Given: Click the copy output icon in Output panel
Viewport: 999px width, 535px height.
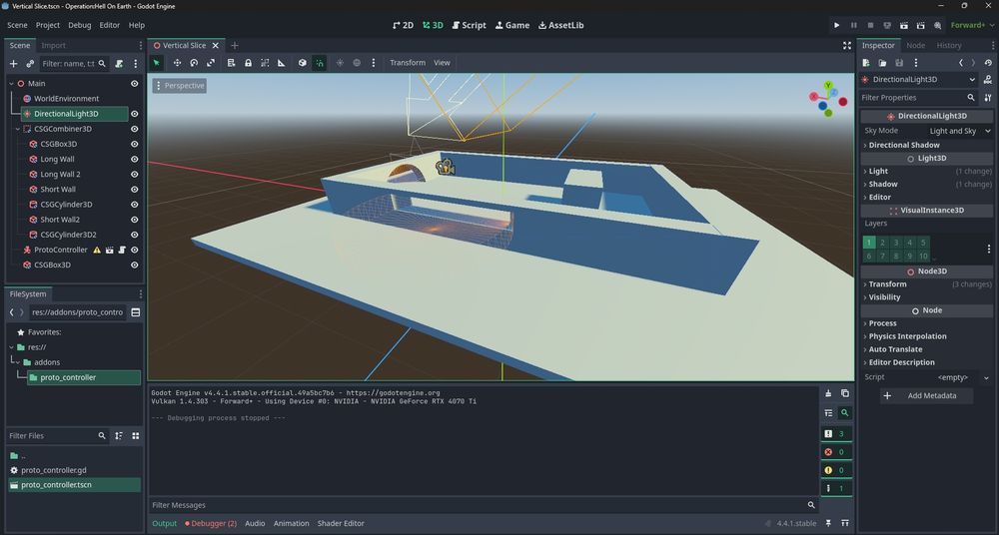Looking at the screenshot, I should coord(845,393).
